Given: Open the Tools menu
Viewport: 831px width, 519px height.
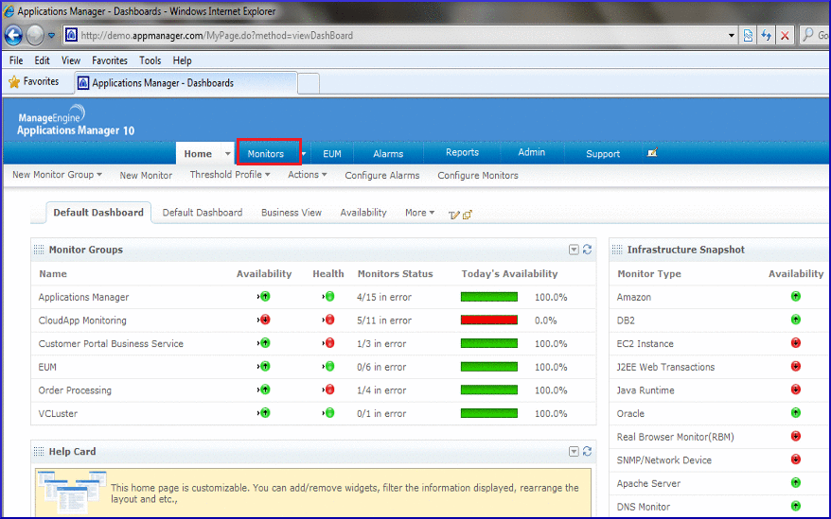Looking at the screenshot, I should 150,61.
